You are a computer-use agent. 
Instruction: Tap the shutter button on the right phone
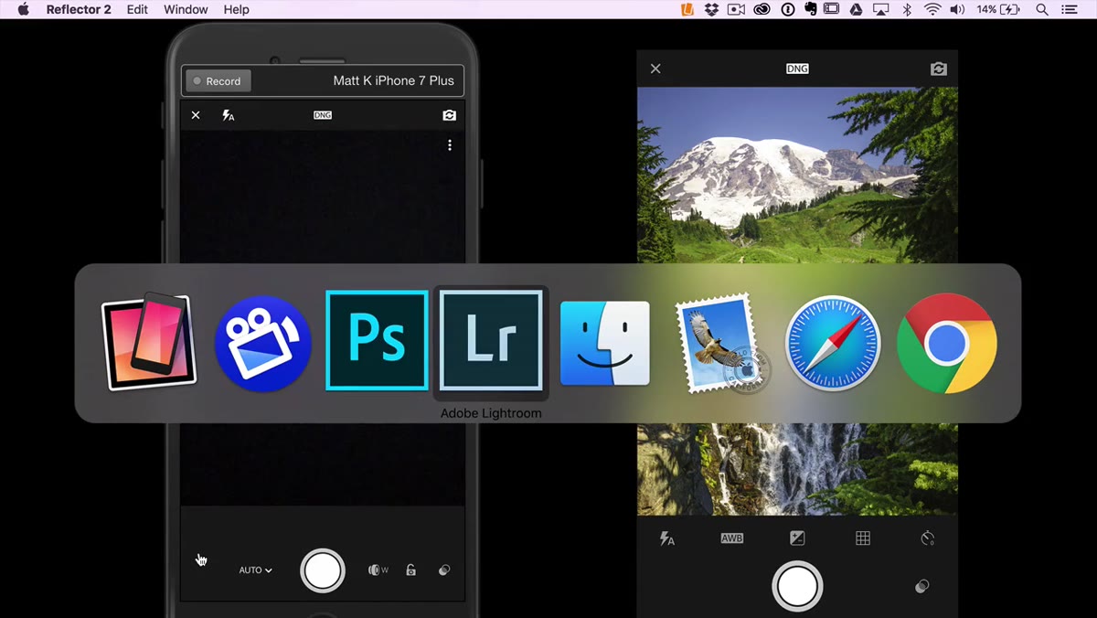[x=797, y=586]
